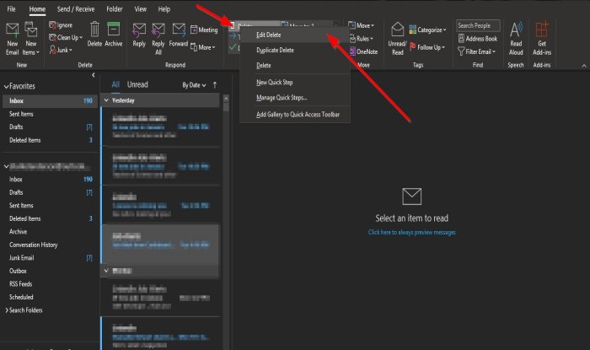Click the always preview messages link
Screen dimensions: 590x350
[x=410, y=231]
